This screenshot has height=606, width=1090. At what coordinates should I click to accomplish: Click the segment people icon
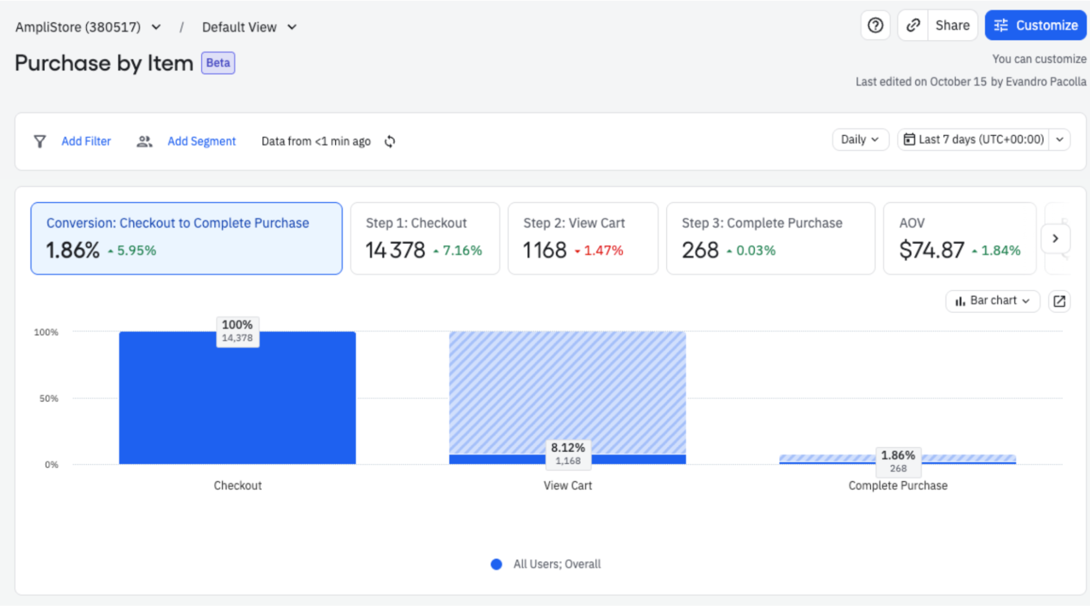click(x=144, y=142)
